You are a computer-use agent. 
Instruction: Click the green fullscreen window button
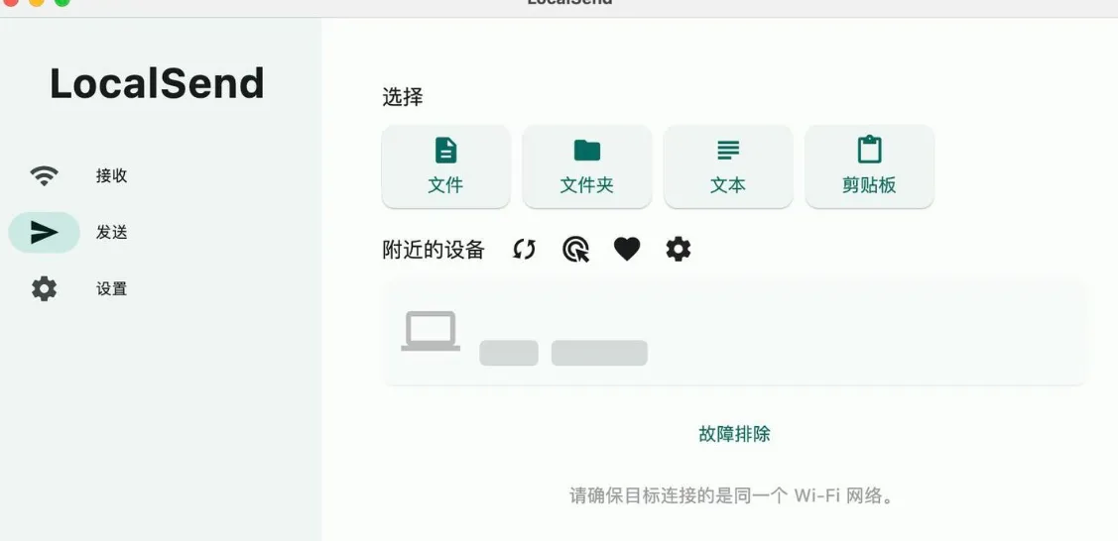(x=62, y=1)
